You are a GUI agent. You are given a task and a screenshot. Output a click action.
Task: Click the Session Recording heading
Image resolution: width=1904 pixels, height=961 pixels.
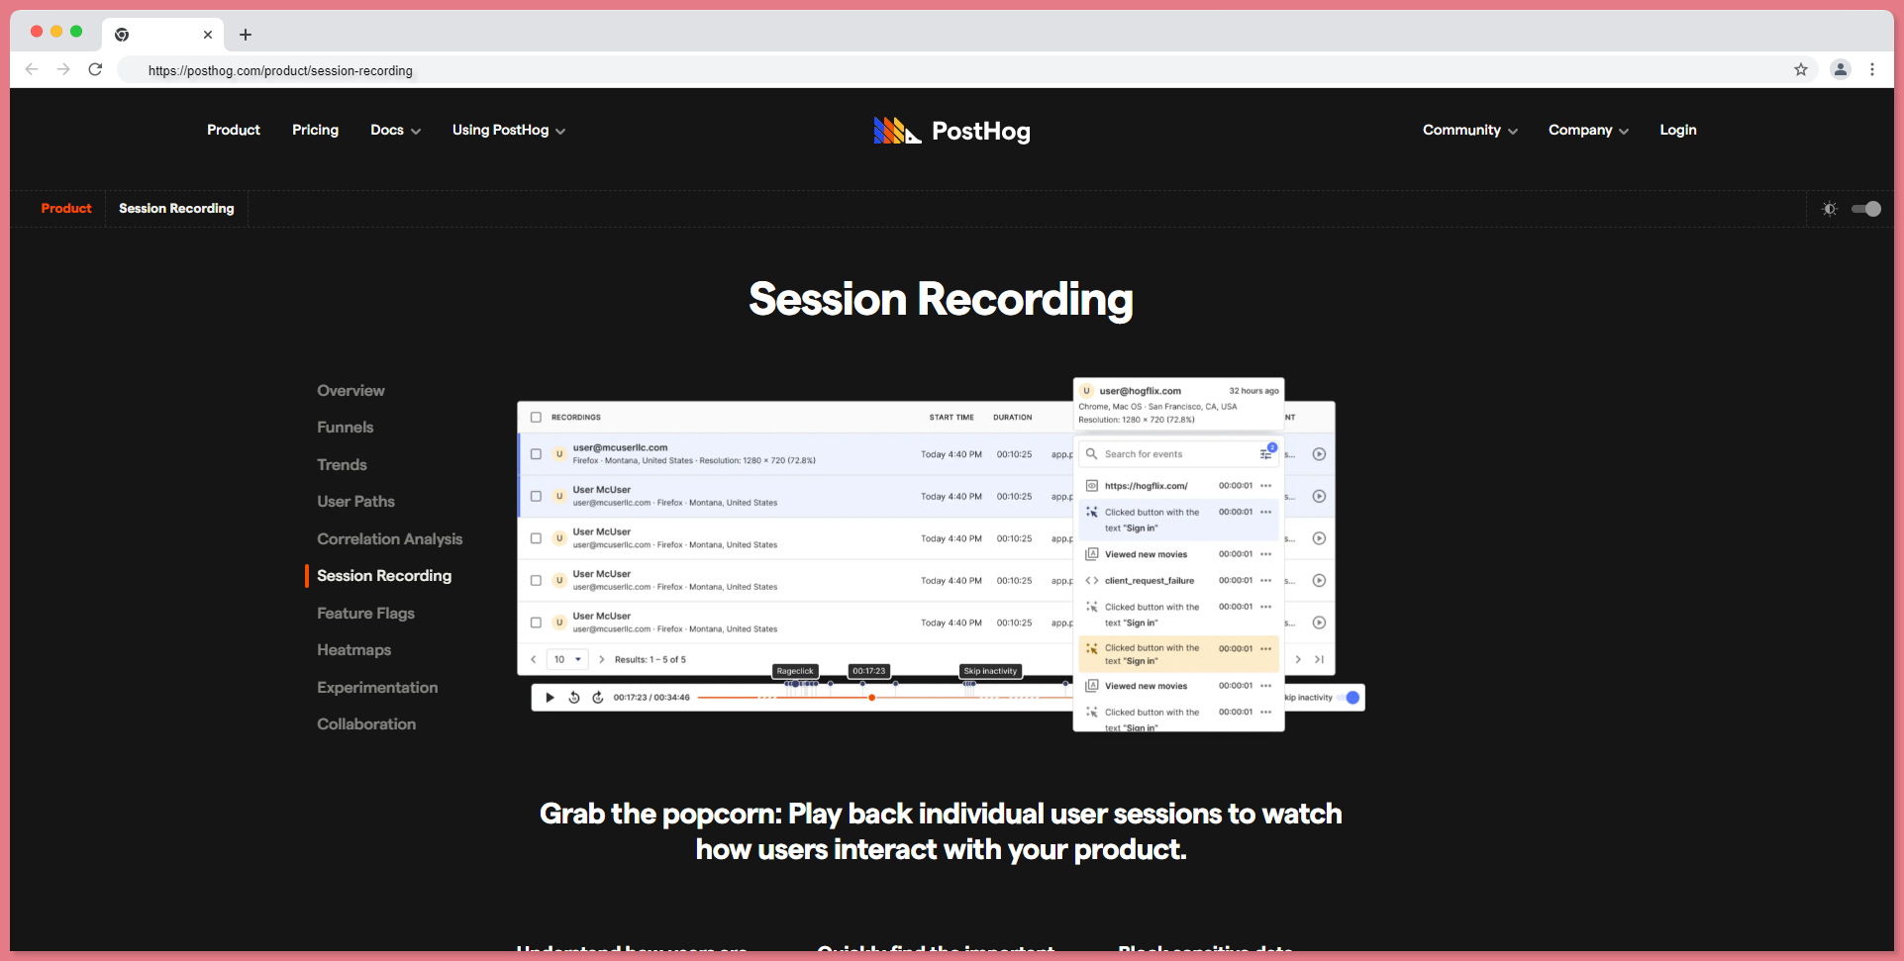coord(941,300)
